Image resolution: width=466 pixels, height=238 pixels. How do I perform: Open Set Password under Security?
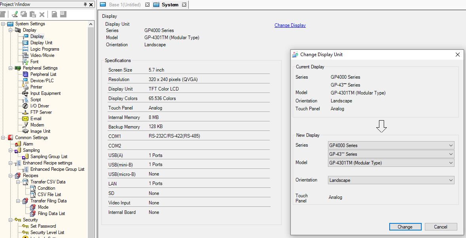click(43, 226)
